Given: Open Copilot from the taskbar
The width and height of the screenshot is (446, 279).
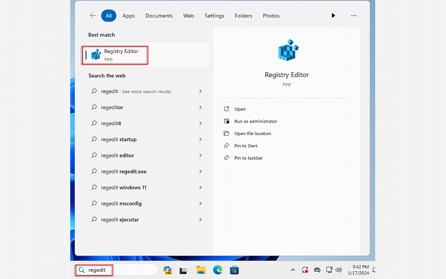Looking at the screenshot, I should [168, 270].
